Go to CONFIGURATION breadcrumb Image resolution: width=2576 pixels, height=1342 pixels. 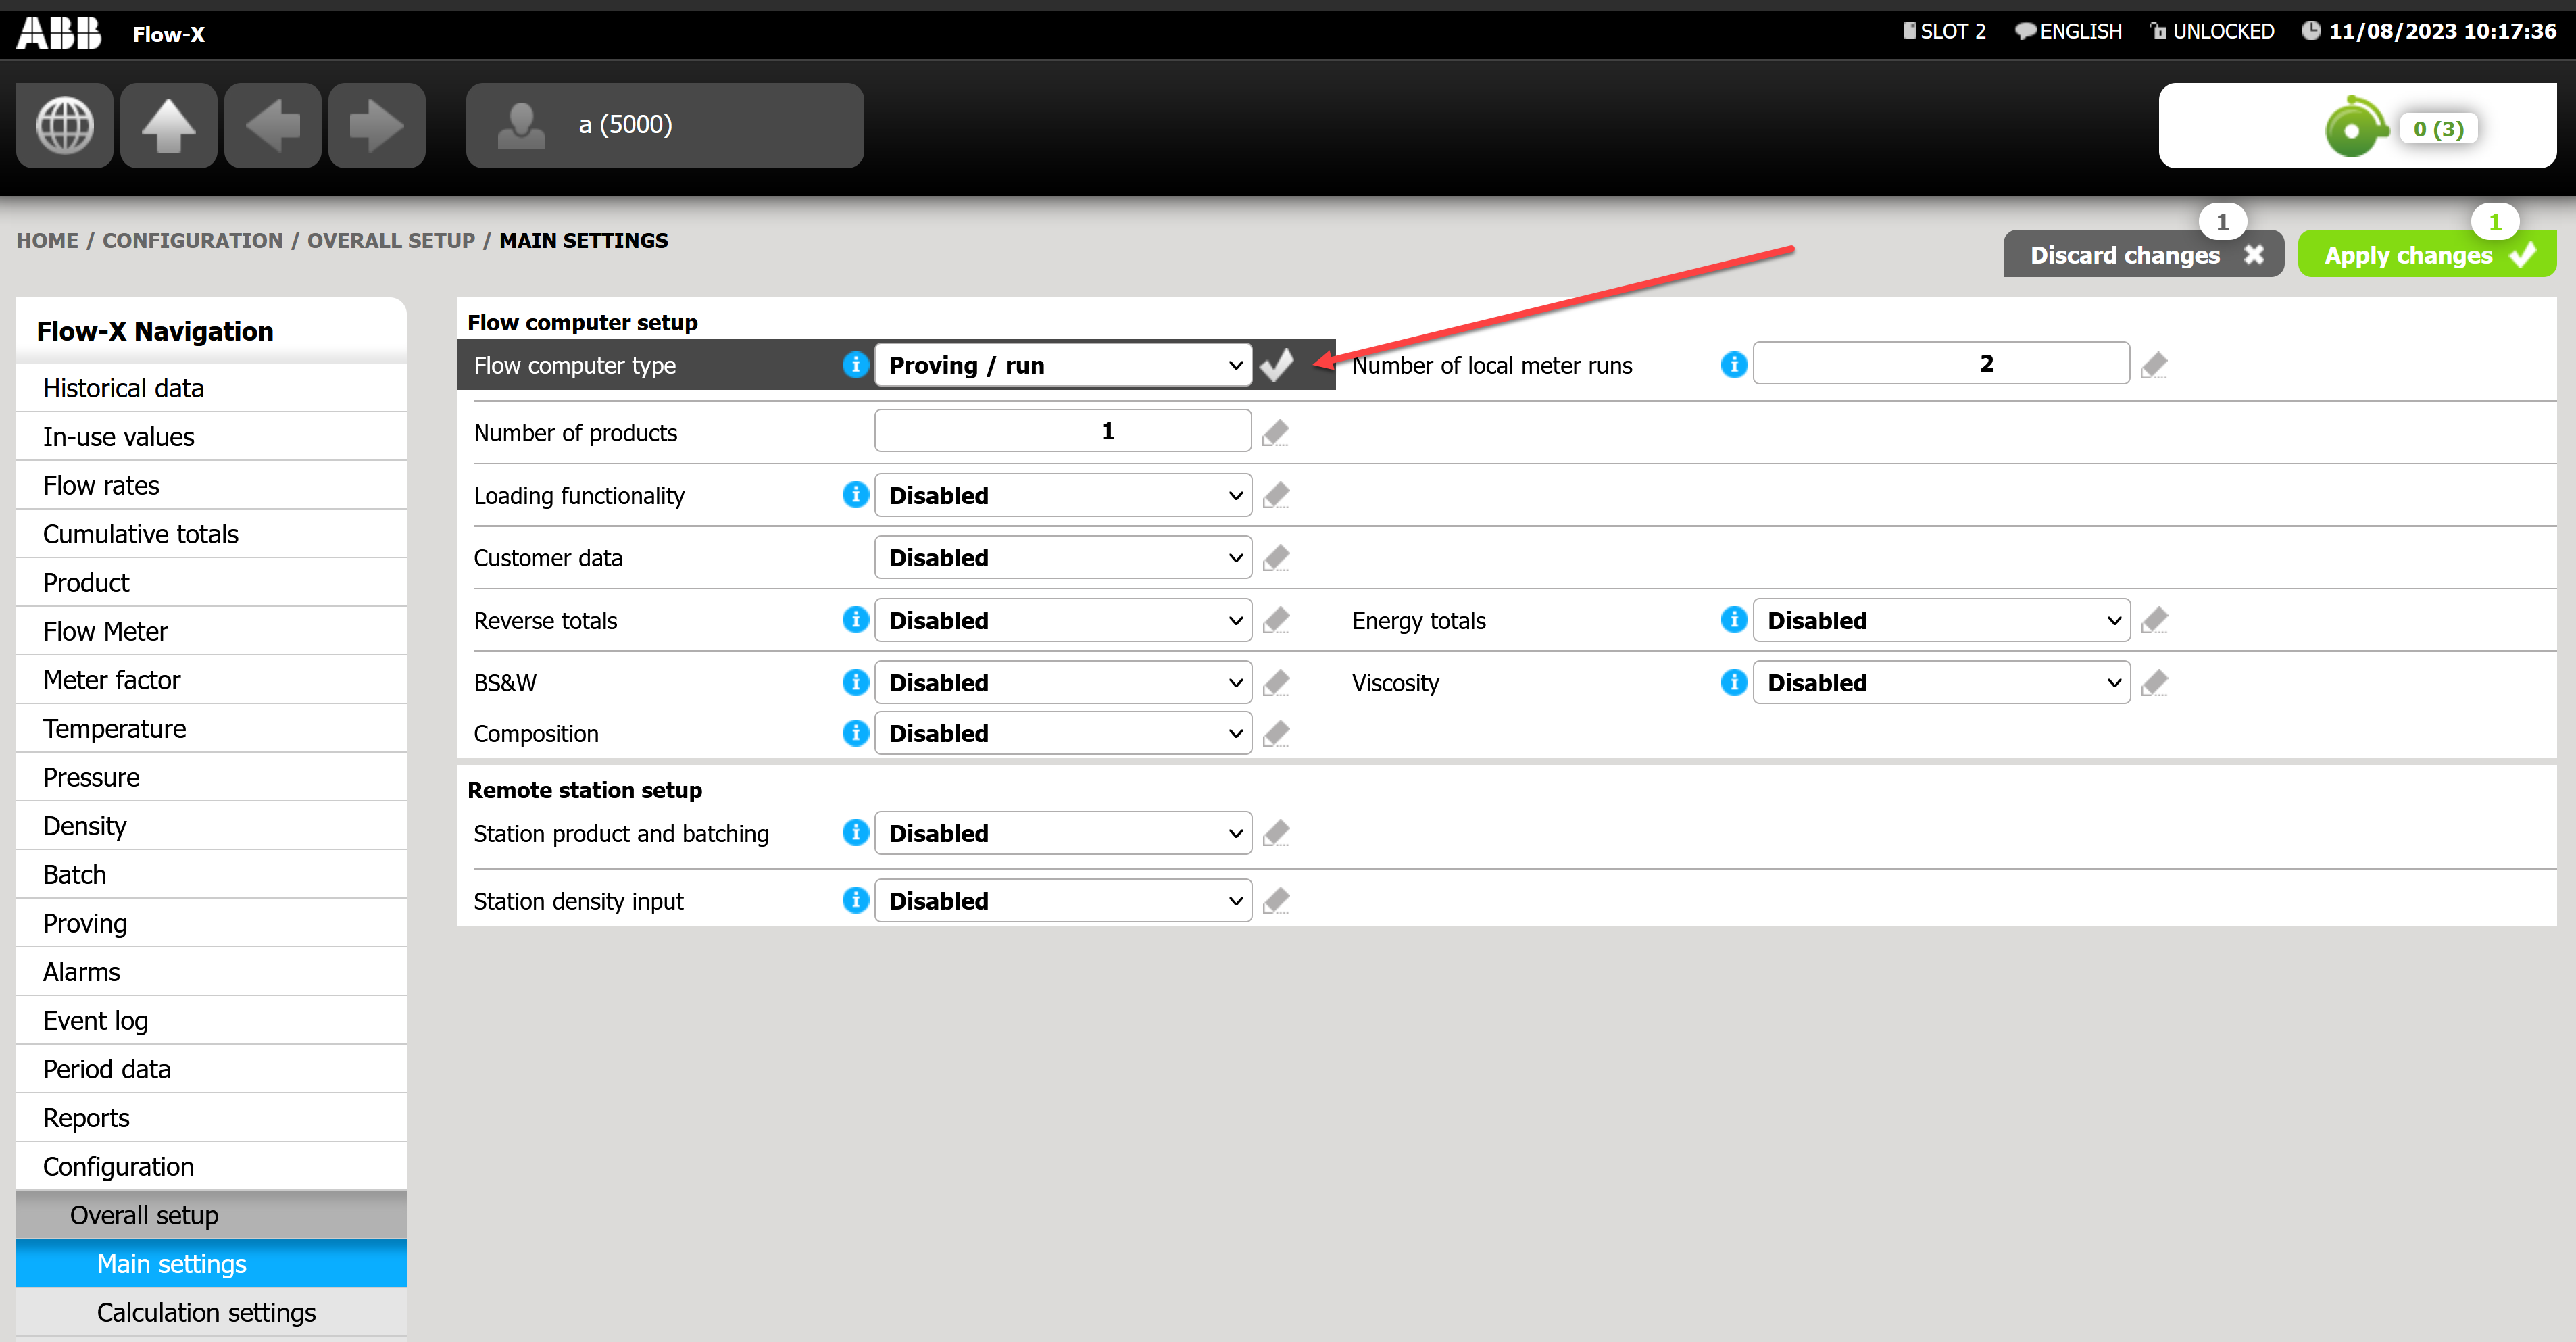tap(193, 240)
